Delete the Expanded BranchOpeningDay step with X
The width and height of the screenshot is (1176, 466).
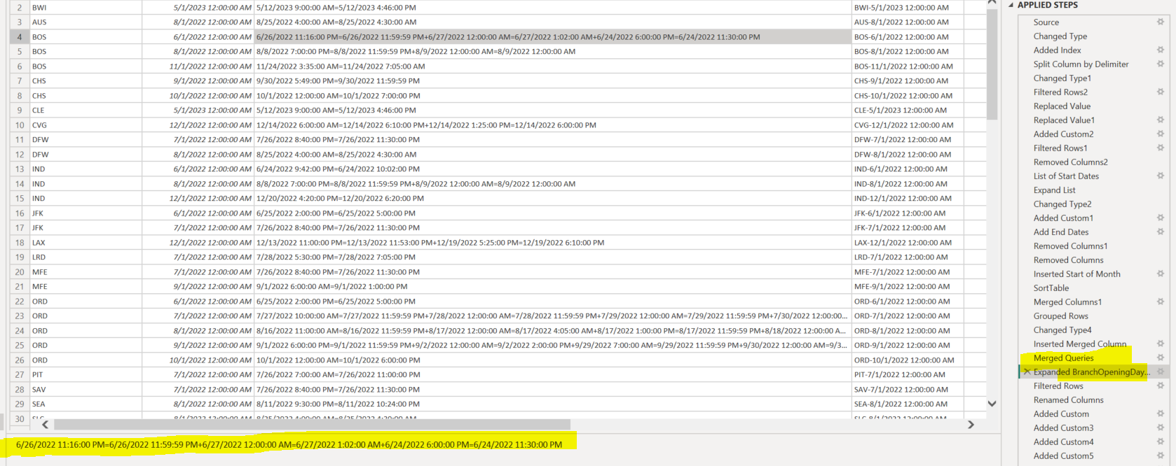1027,372
